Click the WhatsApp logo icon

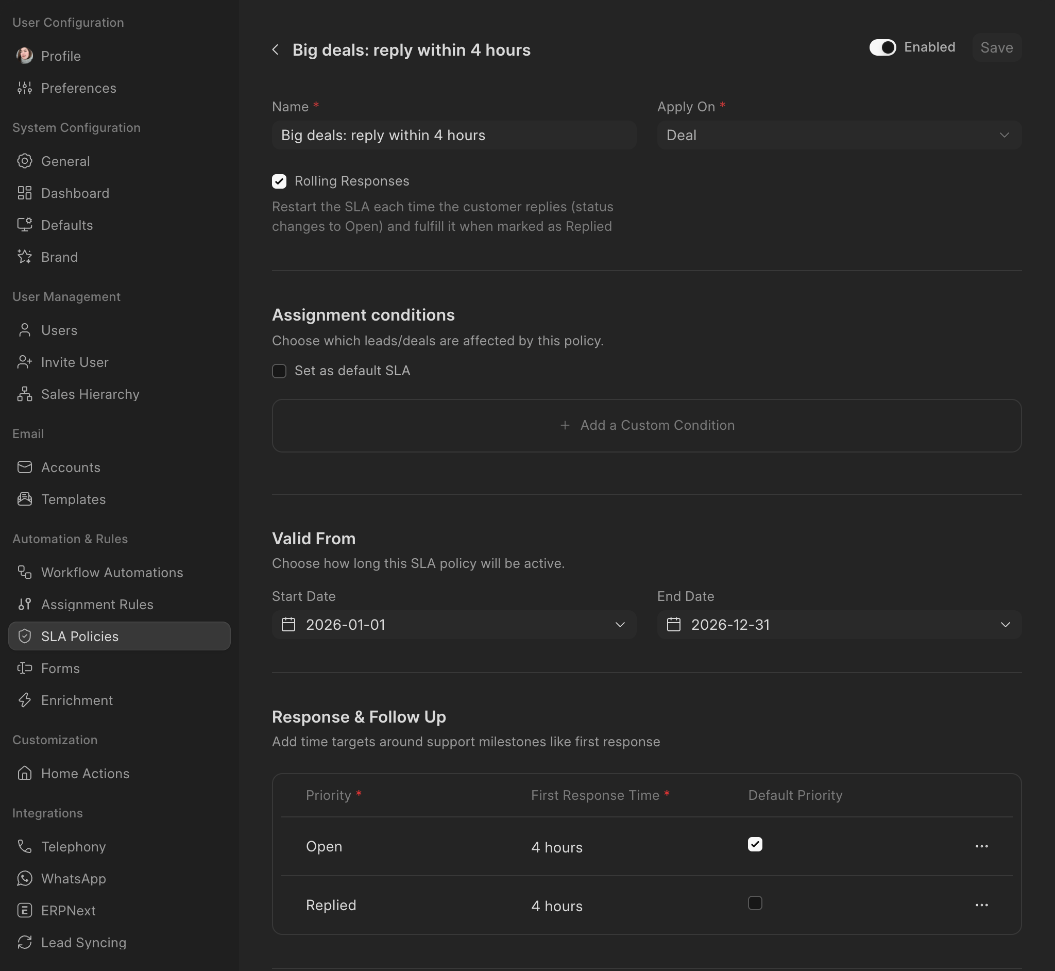tap(25, 878)
